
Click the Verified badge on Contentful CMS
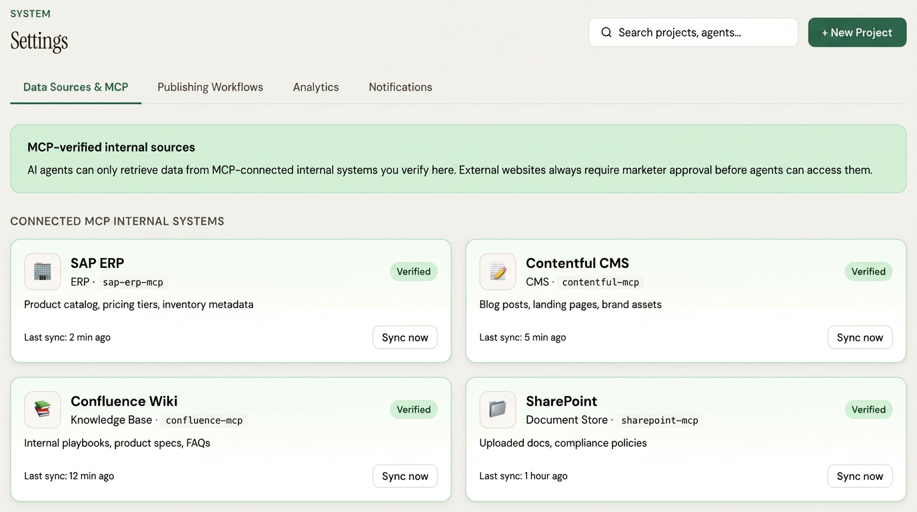click(x=868, y=271)
